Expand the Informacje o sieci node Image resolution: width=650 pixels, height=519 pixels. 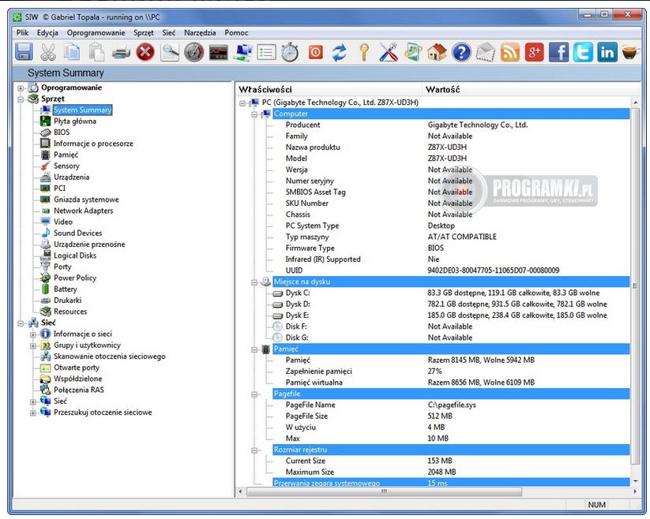pyautogui.click(x=32, y=334)
